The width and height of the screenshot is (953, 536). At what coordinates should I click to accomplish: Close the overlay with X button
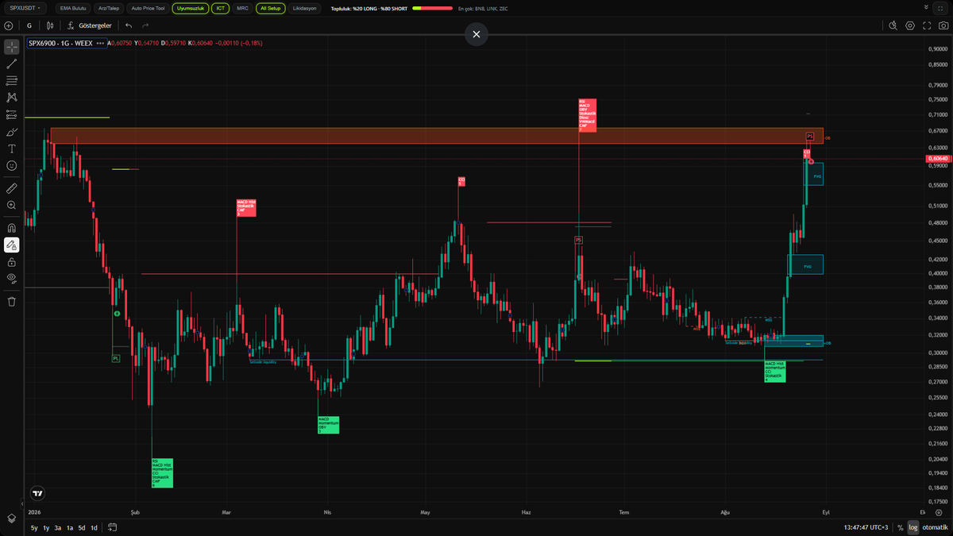click(x=476, y=34)
